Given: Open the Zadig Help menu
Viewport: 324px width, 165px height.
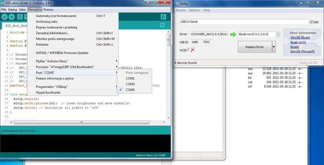Looking at the screenshot, I should 207,10.
